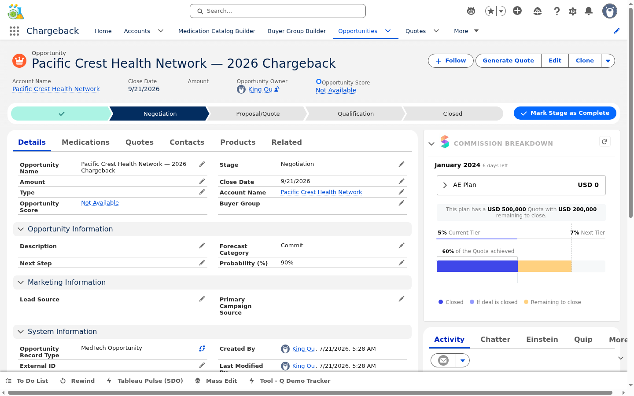Expand the Quotes nav dropdown
The height and width of the screenshot is (396, 634).
436,31
